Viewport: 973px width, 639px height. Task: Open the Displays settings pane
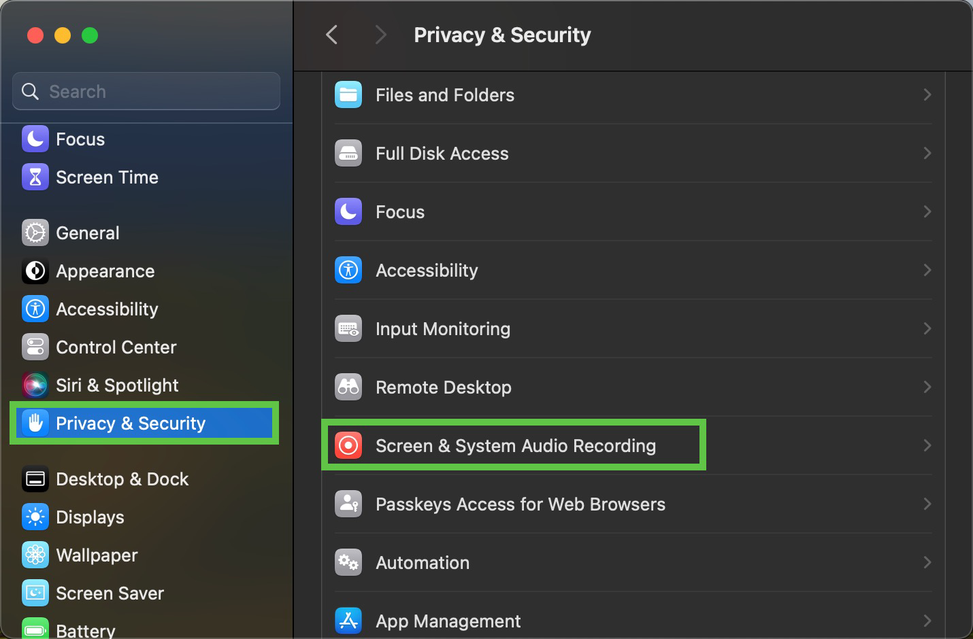click(x=90, y=517)
